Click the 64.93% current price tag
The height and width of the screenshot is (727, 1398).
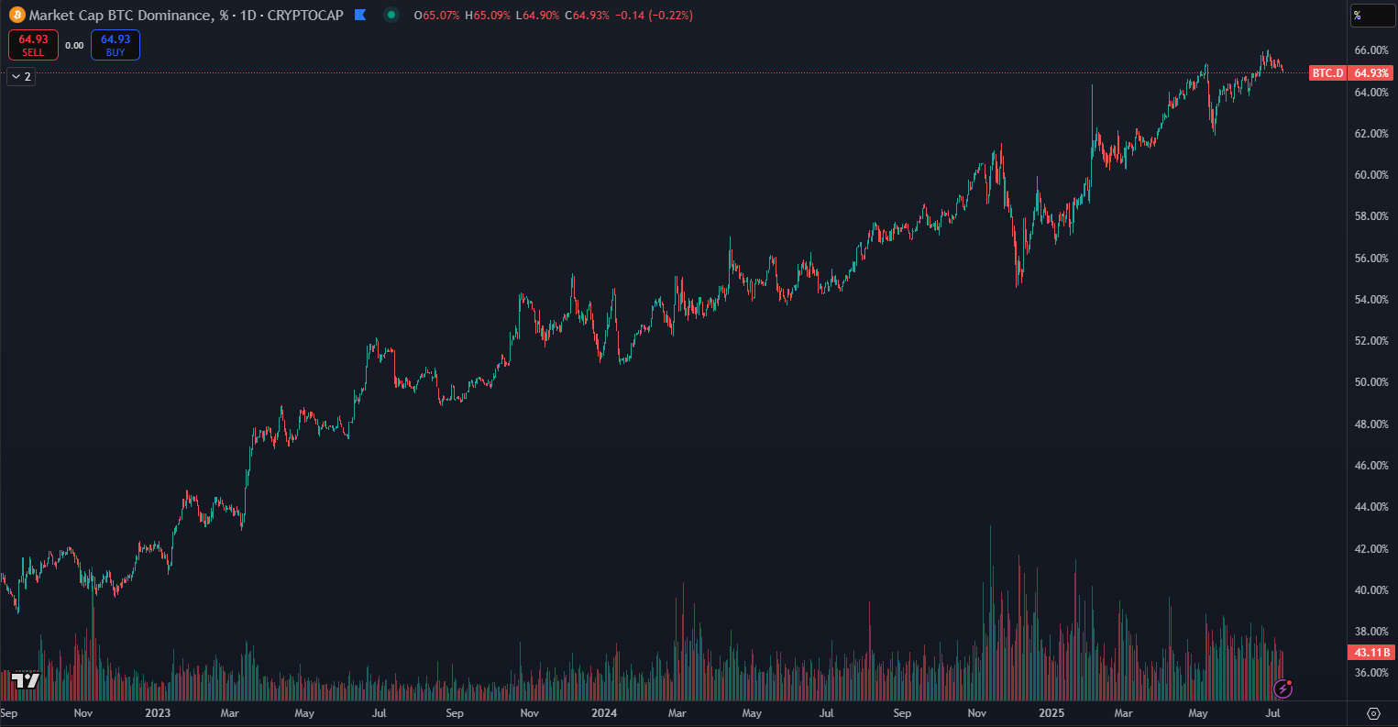click(x=1371, y=72)
